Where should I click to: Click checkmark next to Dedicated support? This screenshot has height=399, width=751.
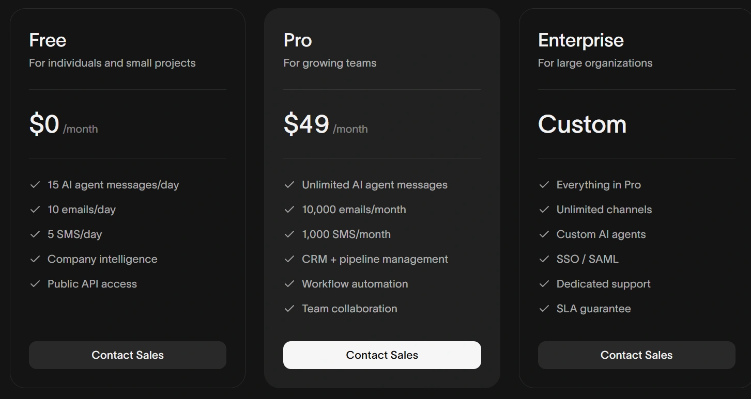[x=544, y=284]
